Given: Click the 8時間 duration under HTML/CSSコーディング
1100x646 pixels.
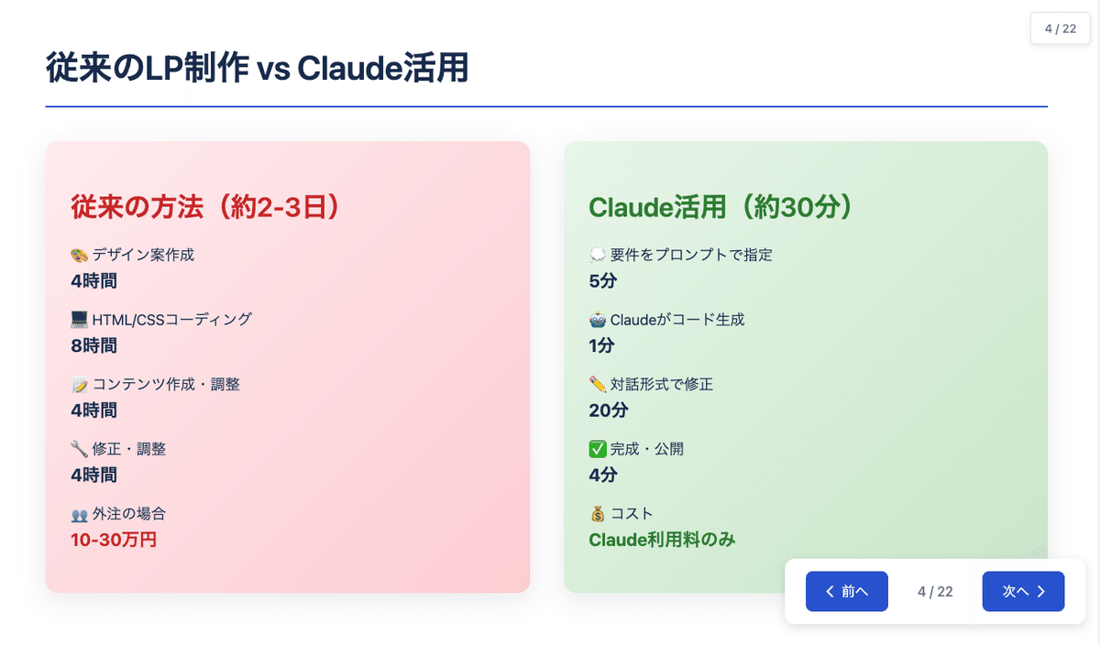Looking at the screenshot, I should coord(93,345).
